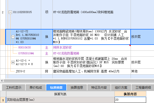The image size is (154, 103).
Task: Open the 组价方案 tab
Action: pos(121,87)
